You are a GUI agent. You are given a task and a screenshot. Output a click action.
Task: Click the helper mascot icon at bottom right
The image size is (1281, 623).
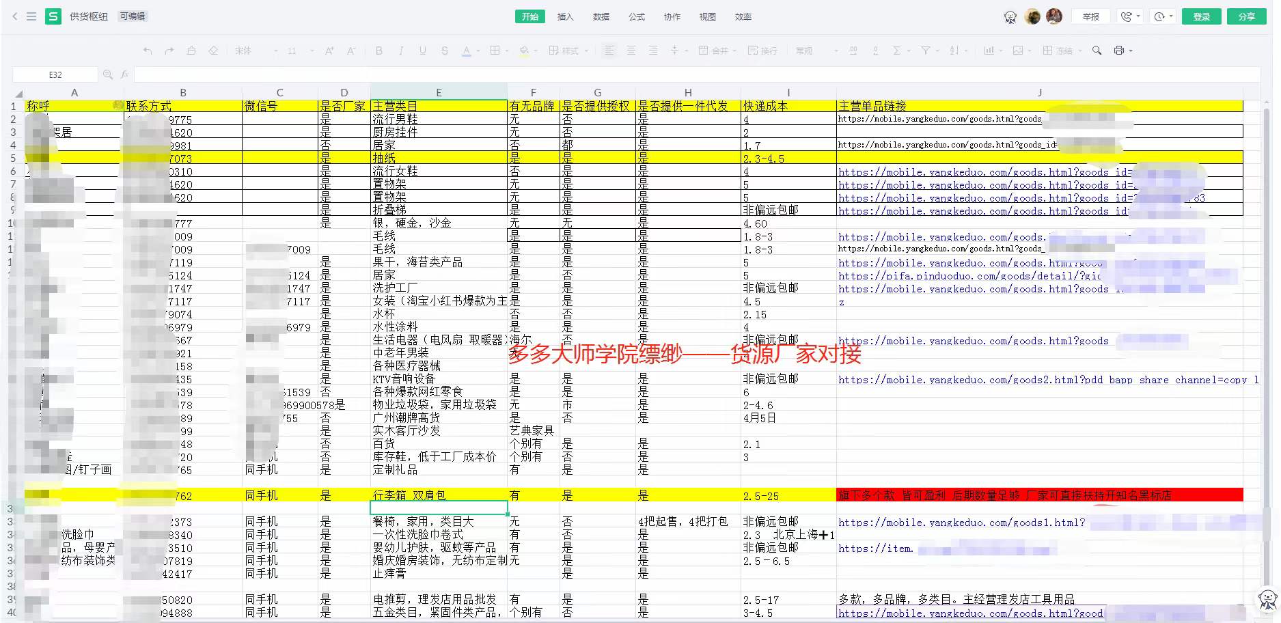coord(1268,599)
